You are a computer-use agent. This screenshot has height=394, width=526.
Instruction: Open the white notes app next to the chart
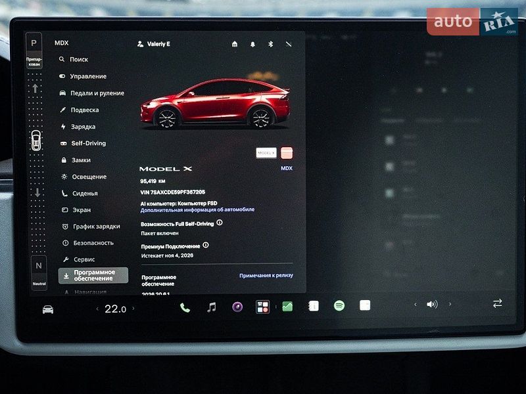pos(314,306)
